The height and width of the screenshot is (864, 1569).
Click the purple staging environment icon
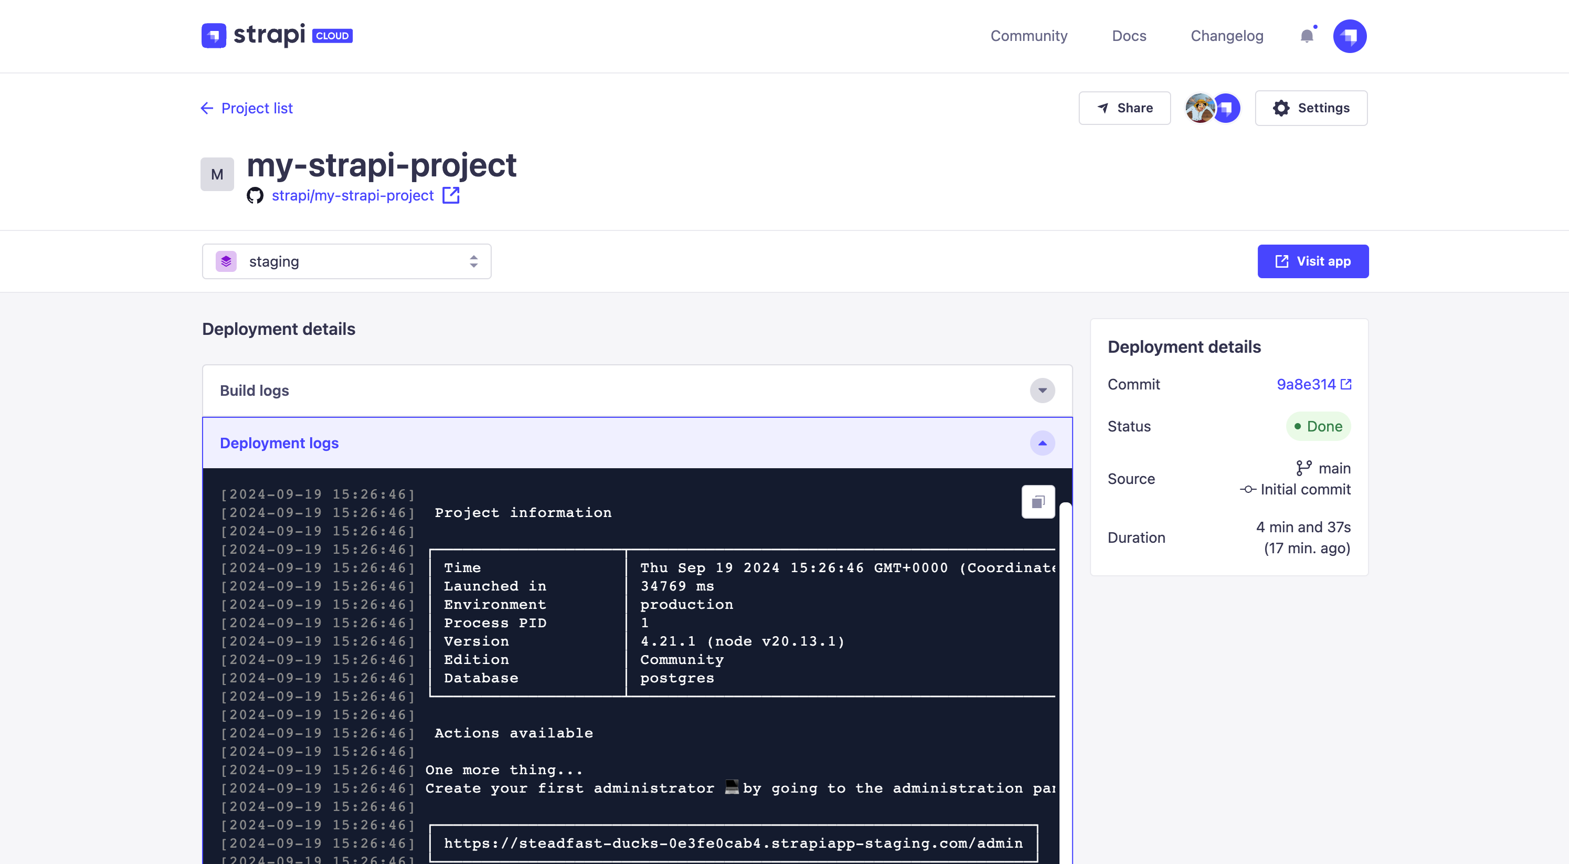pos(226,262)
